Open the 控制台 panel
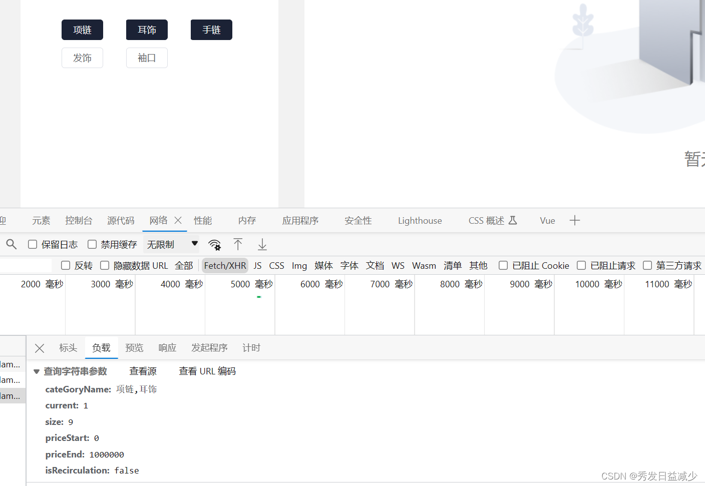The width and height of the screenshot is (705, 486). point(79,220)
